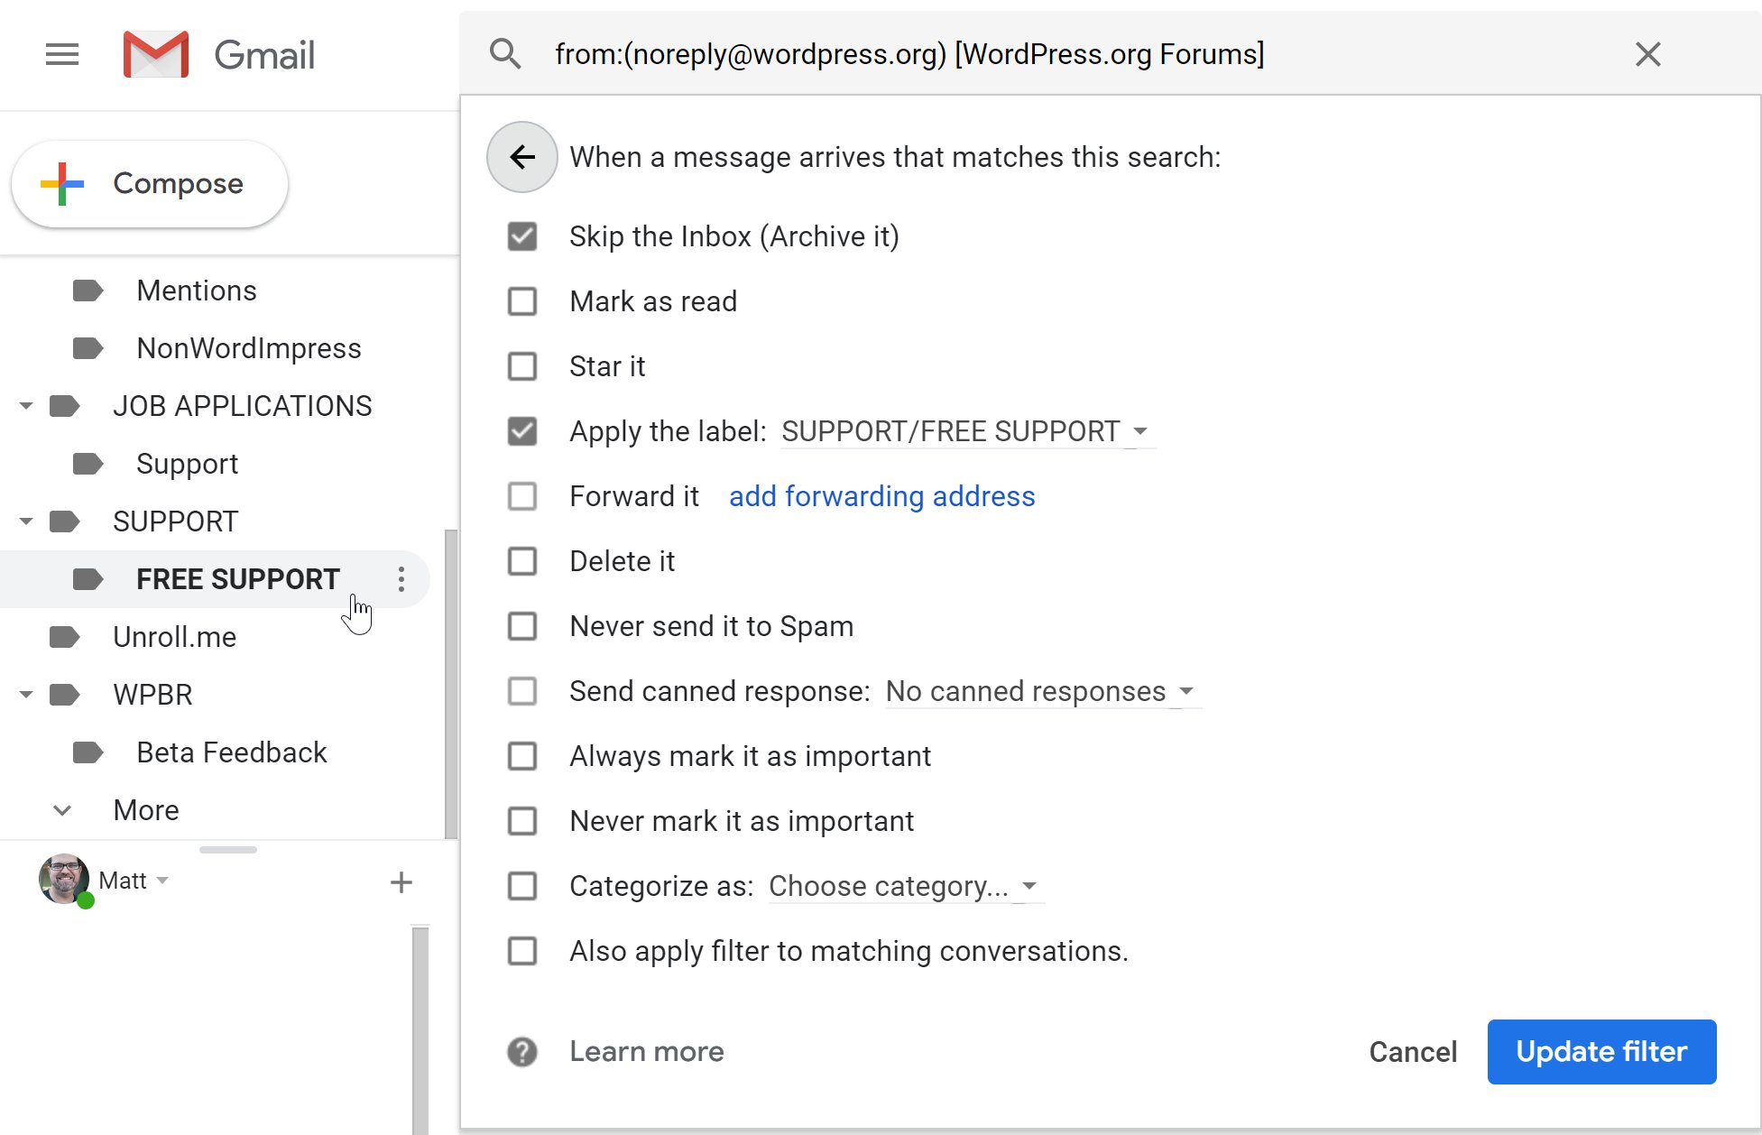This screenshot has width=1762, height=1135.
Task: Select the JOB APPLICATIONS label
Action: coord(243,406)
